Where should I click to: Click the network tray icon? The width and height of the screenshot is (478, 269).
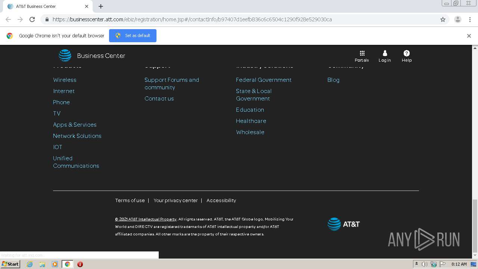click(x=434, y=264)
